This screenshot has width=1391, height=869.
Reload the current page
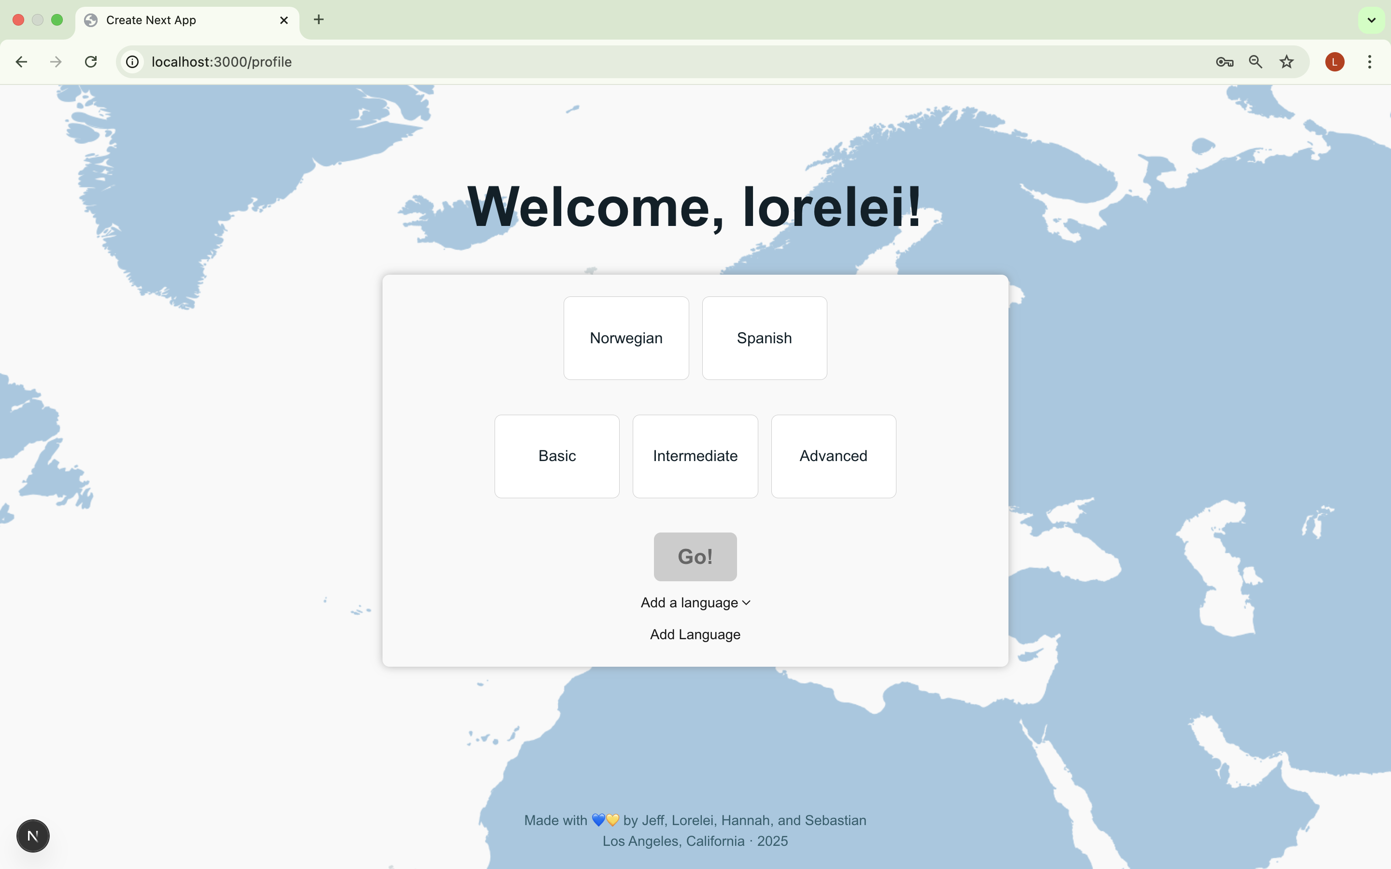[x=91, y=61]
